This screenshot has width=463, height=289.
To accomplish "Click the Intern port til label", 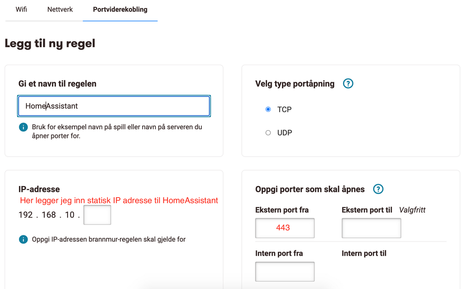I will pyautogui.click(x=364, y=253).
